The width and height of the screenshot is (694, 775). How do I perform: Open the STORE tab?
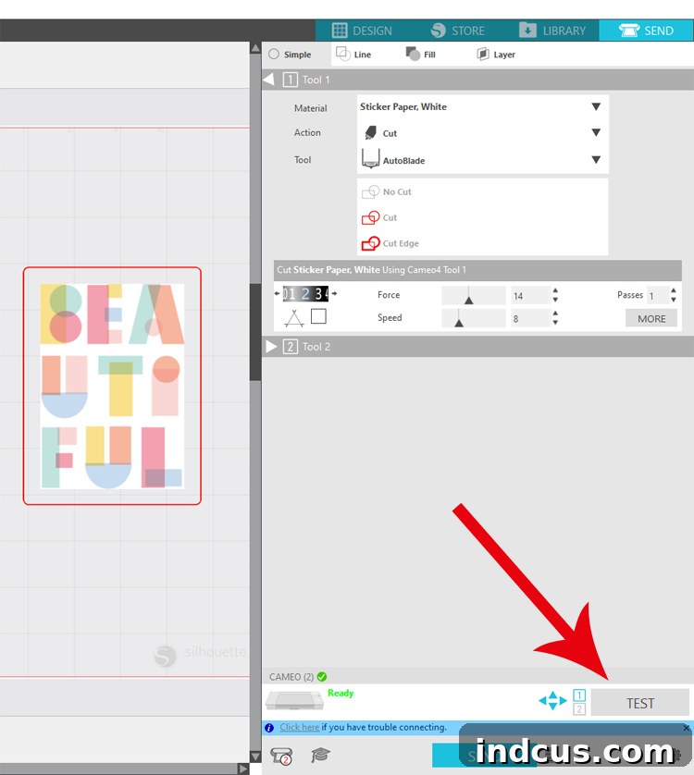458,31
